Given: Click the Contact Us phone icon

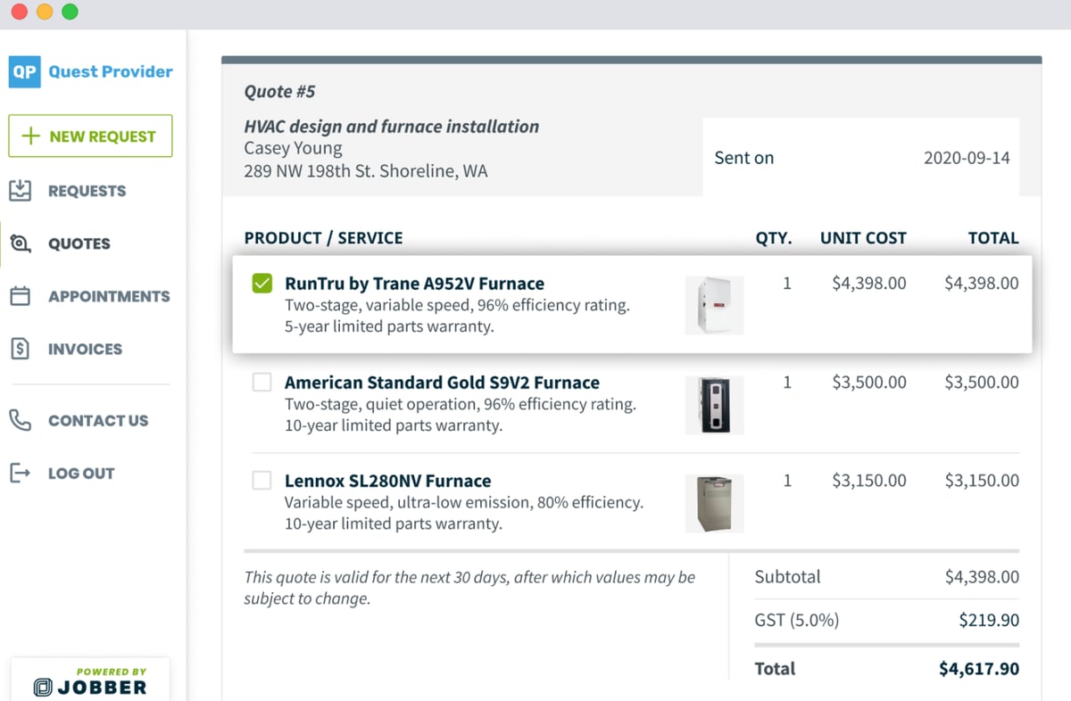Looking at the screenshot, I should pyautogui.click(x=21, y=420).
